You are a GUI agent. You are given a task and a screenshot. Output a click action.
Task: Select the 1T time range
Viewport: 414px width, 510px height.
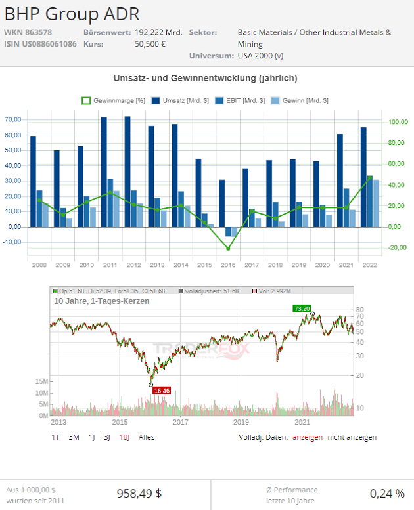(55, 437)
